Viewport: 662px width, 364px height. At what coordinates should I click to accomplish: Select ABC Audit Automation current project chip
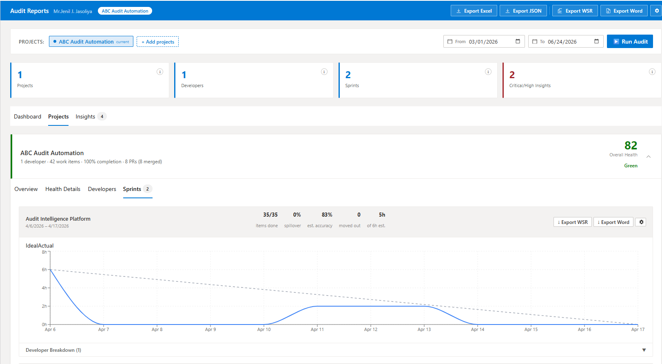pyautogui.click(x=91, y=42)
